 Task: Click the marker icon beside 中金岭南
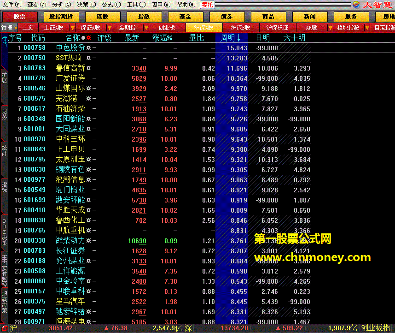(88, 281)
